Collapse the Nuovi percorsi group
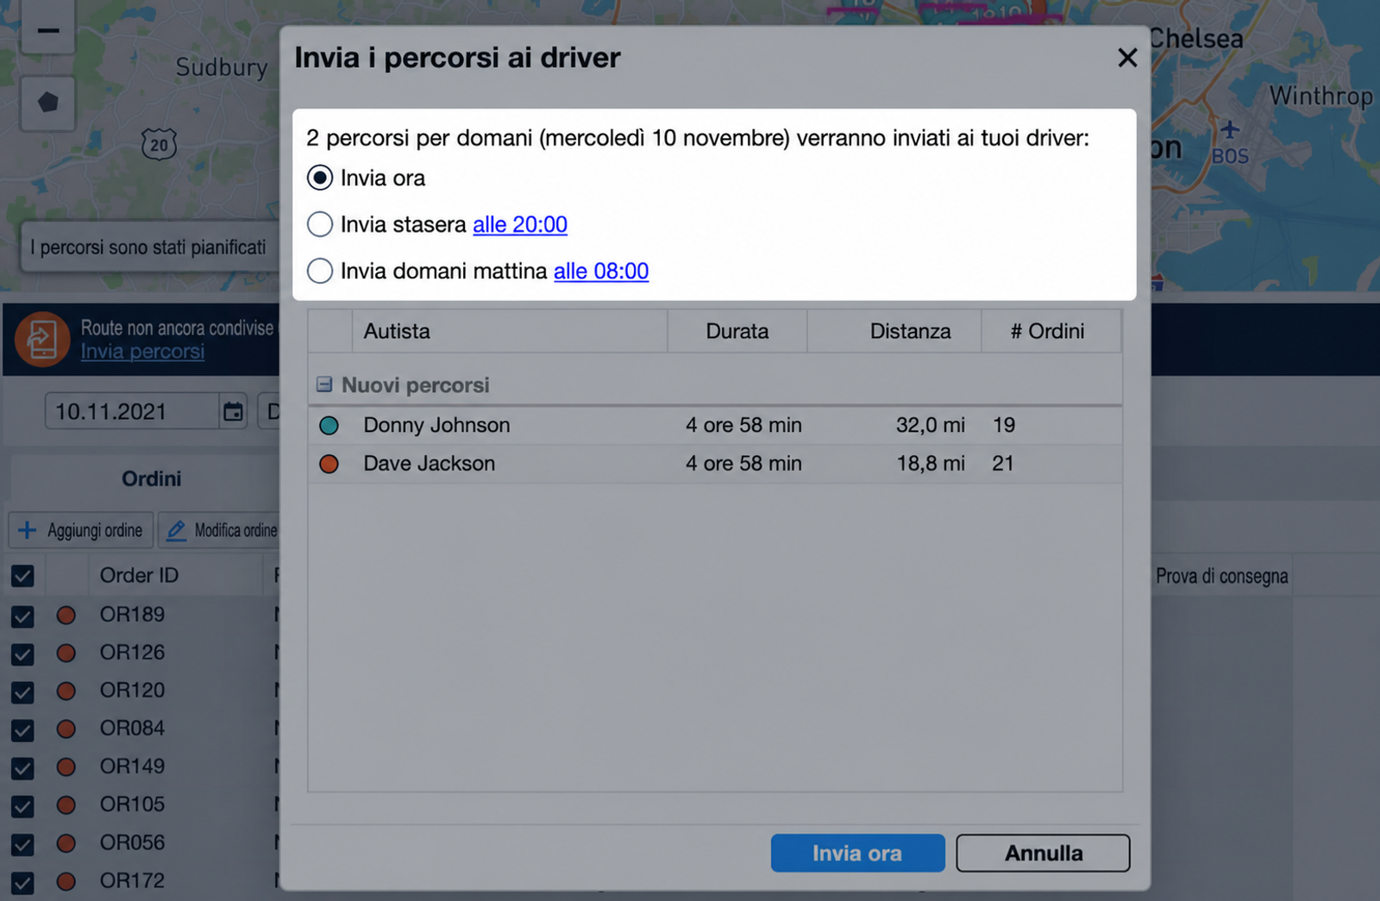The width and height of the screenshot is (1380, 901). tap(324, 385)
